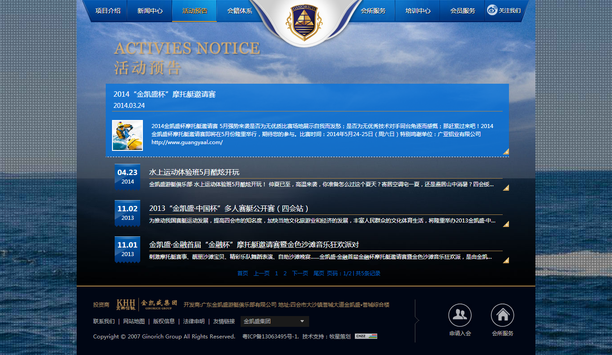Click the jet ski article thumbnail

[127, 135]
